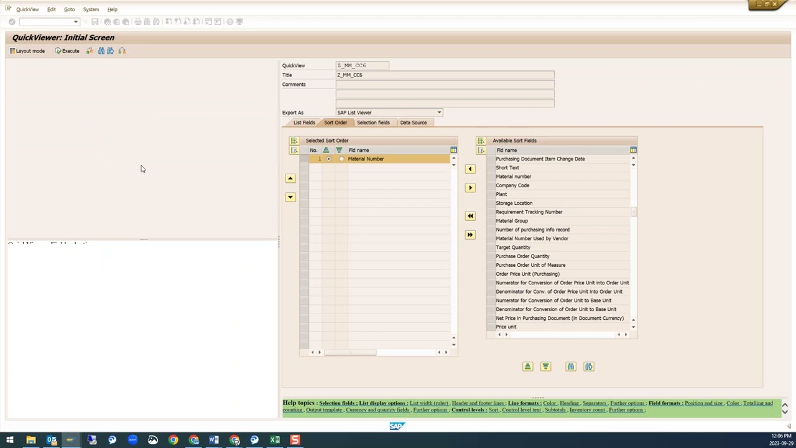Click the move up arrow button

pyautogui.click(x=290, y=179)
